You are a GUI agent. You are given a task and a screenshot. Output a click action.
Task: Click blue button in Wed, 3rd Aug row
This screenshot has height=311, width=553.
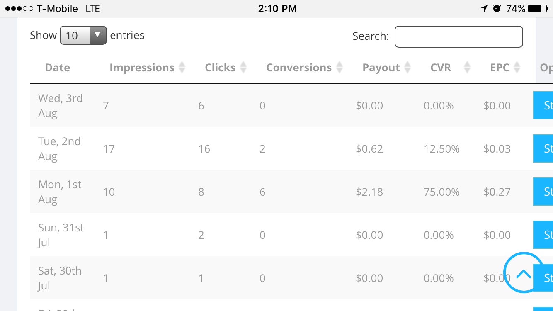coord(543,105)
